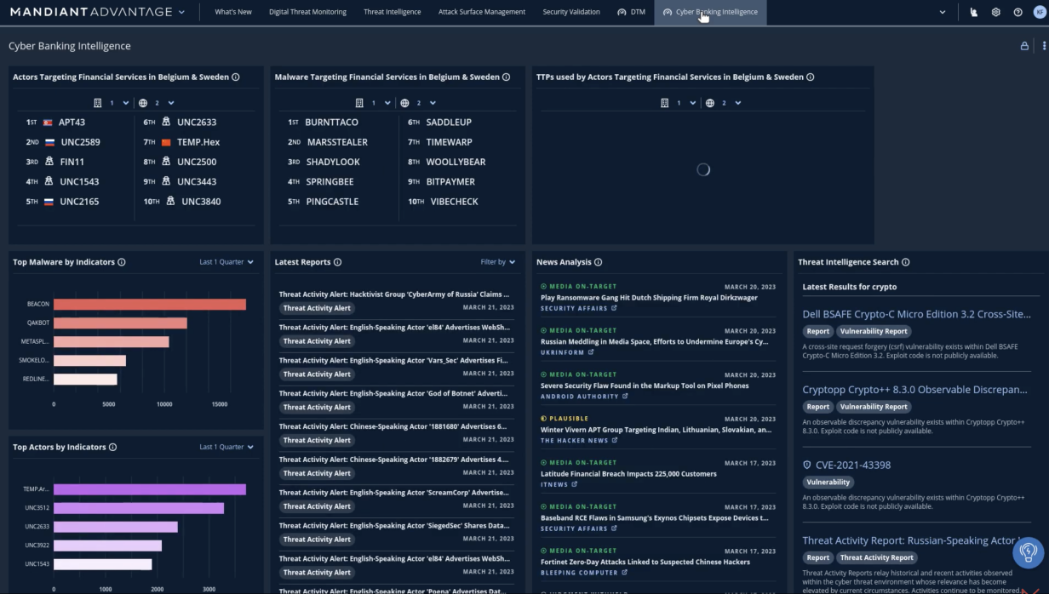Open the APT43 actor entry
Image resolution: width=1049 pixels, height=594 pixels.
click(x=72, y=123)
